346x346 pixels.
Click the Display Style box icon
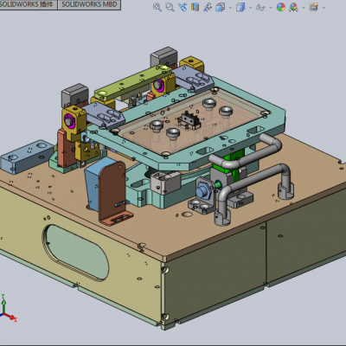(240, 7)
